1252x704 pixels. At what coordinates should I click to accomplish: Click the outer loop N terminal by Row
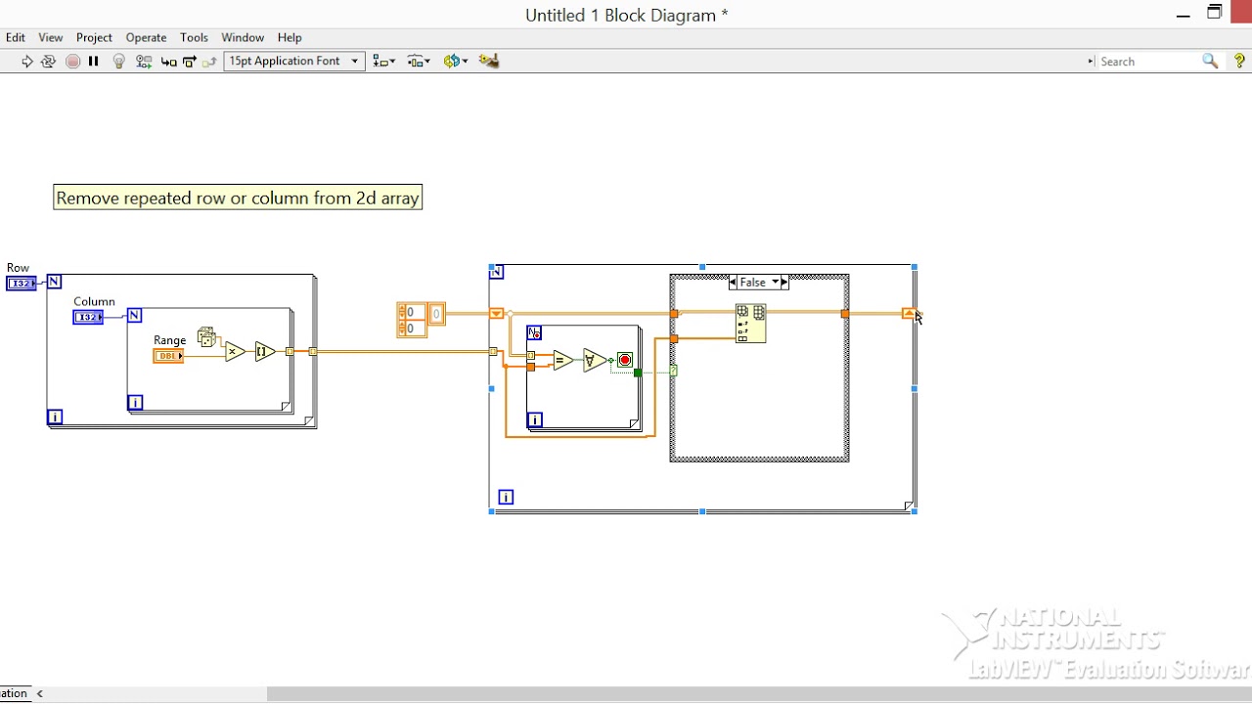55,282
